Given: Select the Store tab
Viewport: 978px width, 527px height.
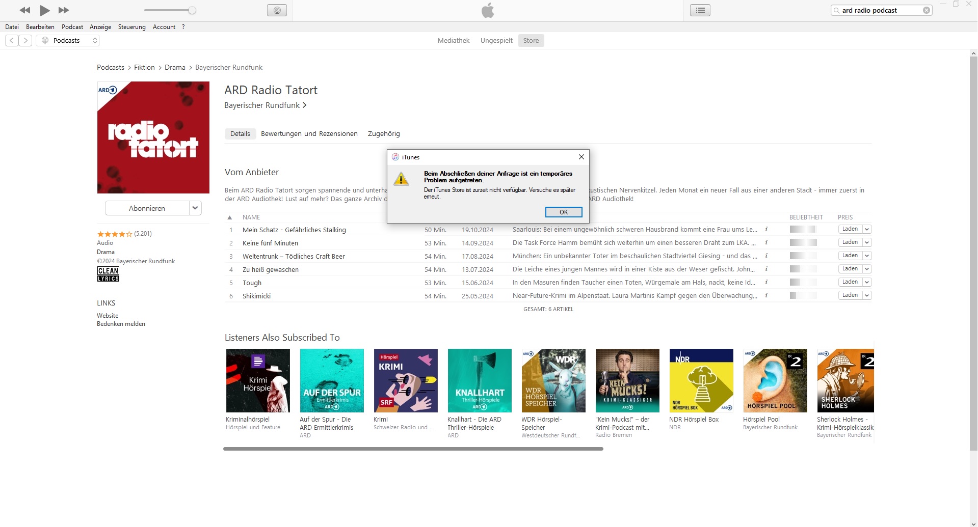Looking at the screenshot, I should 531,41.
